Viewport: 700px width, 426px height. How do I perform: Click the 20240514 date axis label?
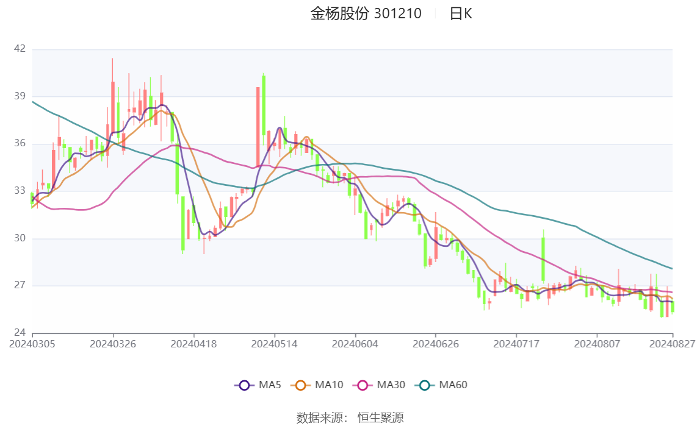click(274, 344)
